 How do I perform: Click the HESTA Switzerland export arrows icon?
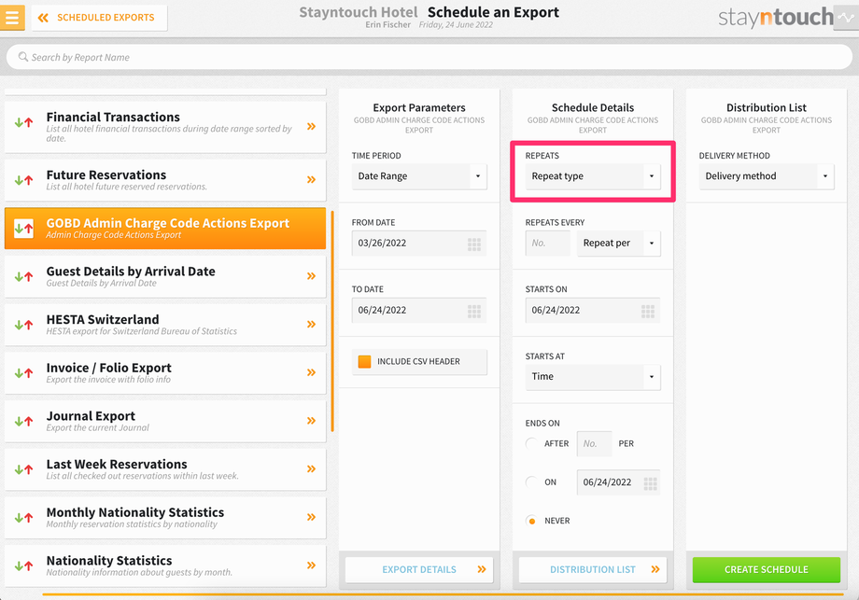tap(23, 325)
